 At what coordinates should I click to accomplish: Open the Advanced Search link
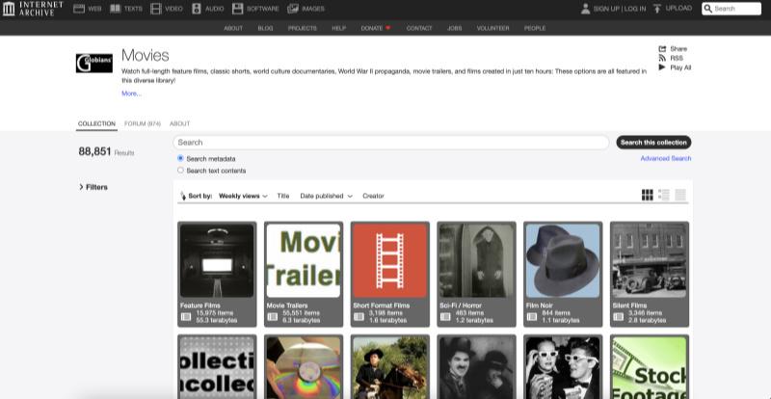coord(666,158)
